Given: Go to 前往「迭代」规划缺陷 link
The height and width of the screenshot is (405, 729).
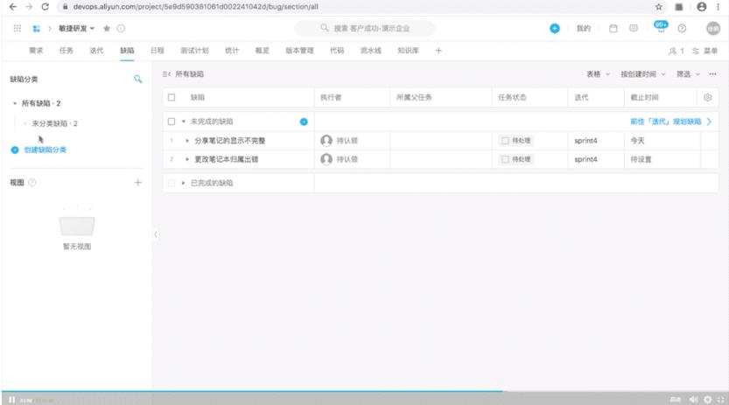Looking at the screenshot, I should 671,122.
